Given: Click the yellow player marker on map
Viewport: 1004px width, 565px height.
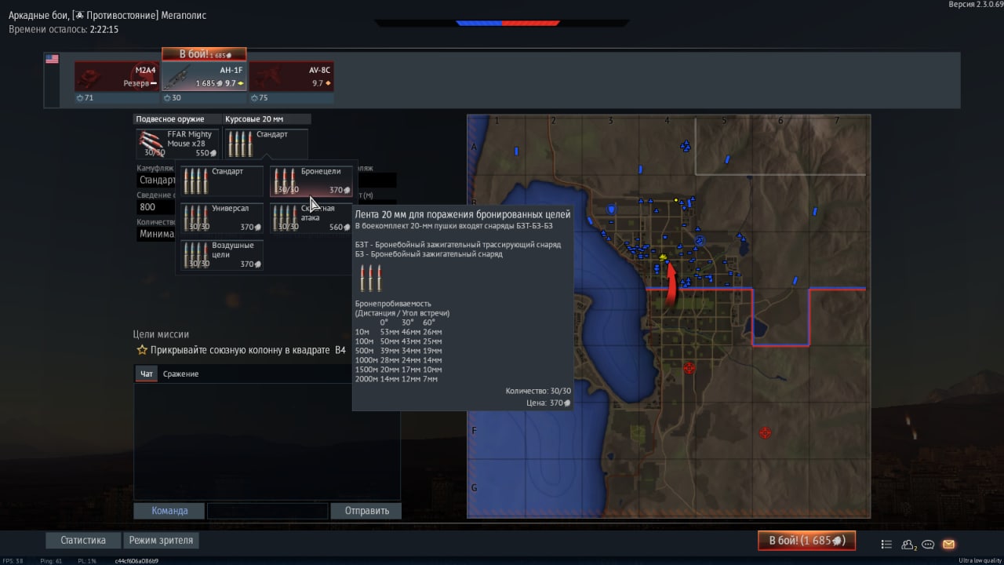Looking at the screenshot, I should coord(664,257).
